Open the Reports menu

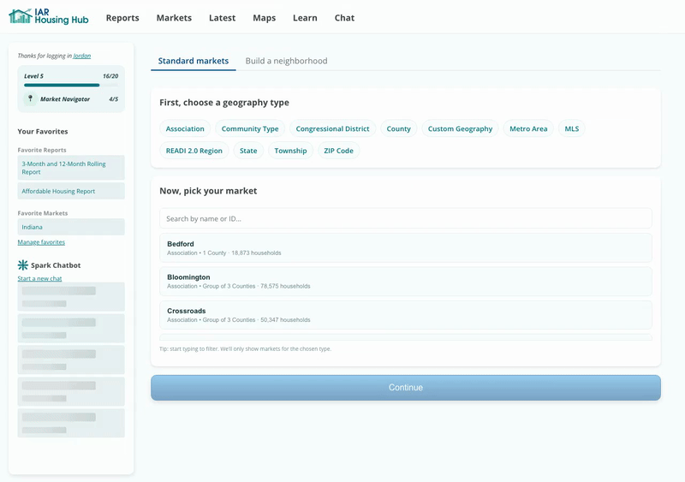[122, 18]
